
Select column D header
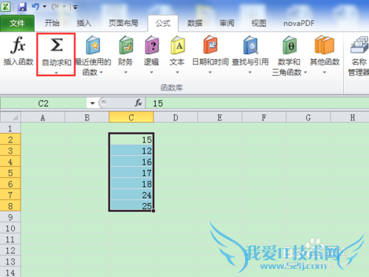click(176, 117)
